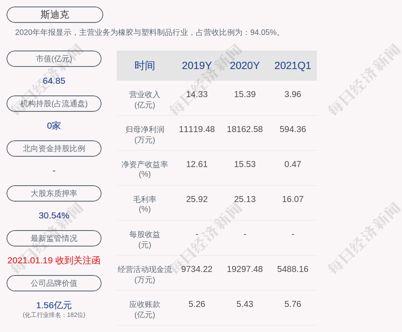Viewport: 402px width, 332px height.
Task: Click gross margin value 25.13
Action: pos(245,199)
